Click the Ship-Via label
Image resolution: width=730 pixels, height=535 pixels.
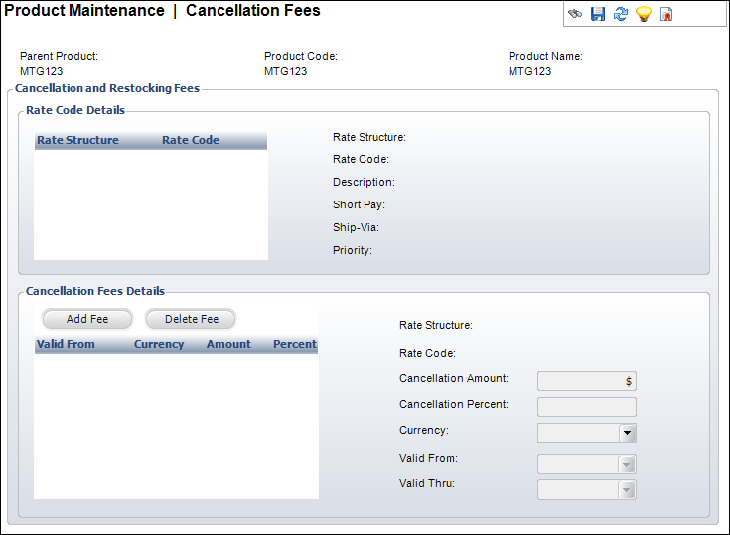[x=357, y=227]
